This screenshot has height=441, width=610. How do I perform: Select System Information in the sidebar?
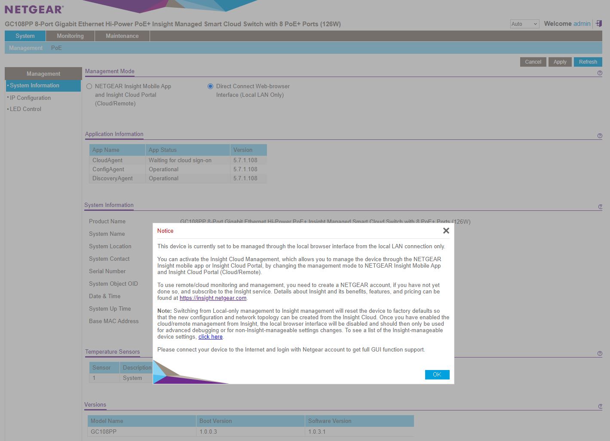[43, 86]
